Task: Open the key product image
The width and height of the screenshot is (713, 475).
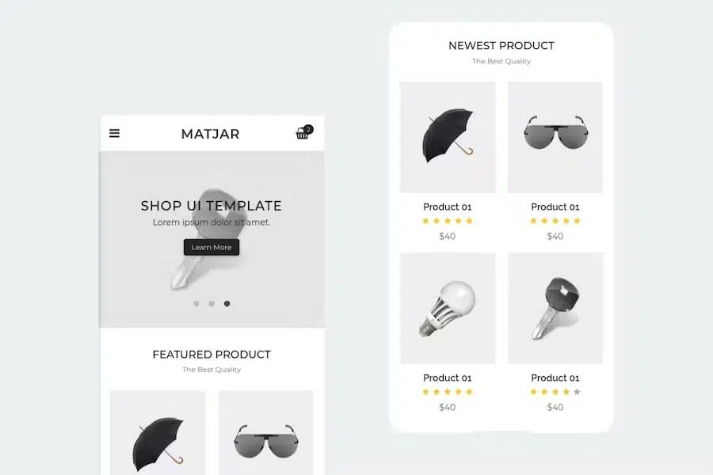Action: click(x=555, y=309)
